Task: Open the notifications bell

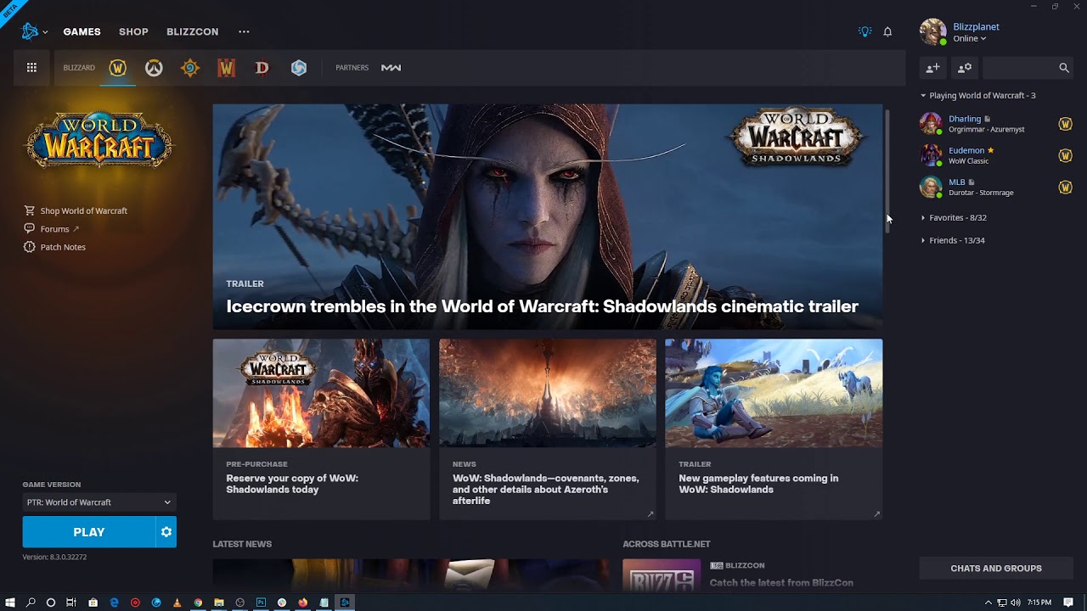Action: (x=887, y=31)
